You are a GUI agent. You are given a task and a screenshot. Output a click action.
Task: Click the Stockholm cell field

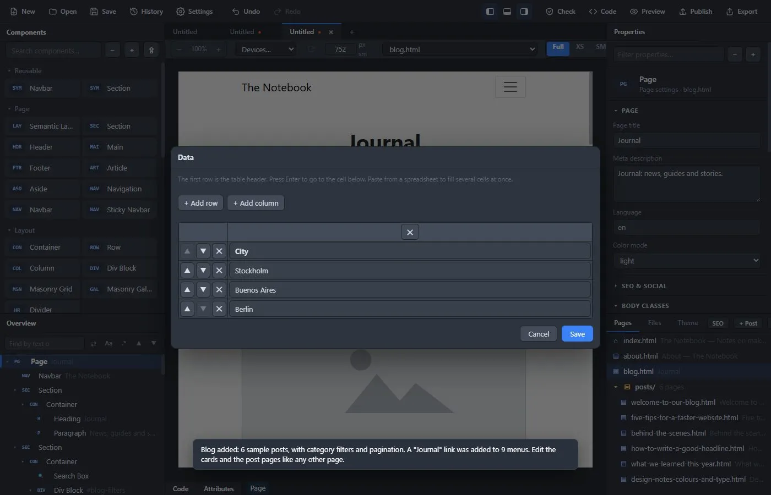(x=410, y=271)
